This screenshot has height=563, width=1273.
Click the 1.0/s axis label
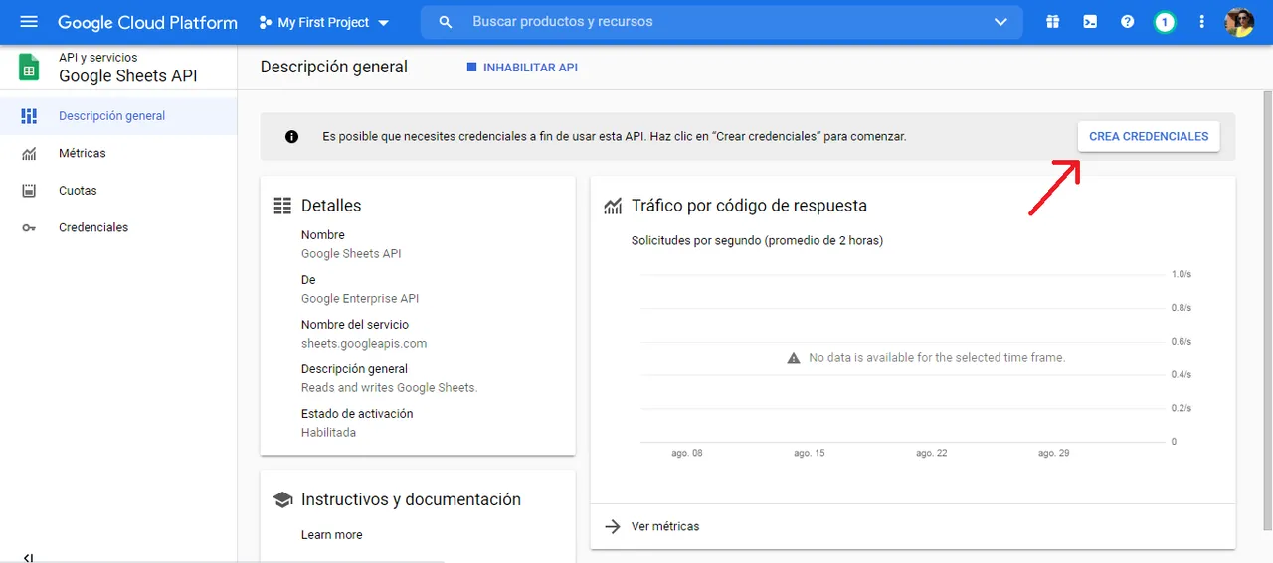coord(1182,274)
